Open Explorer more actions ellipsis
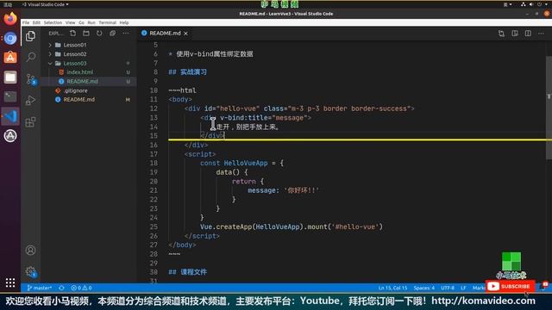Viewport: 552px width, 310px height. click(x=126, y=33)
